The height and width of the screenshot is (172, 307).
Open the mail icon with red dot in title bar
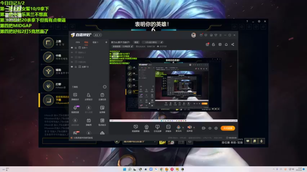click(201, 35)
